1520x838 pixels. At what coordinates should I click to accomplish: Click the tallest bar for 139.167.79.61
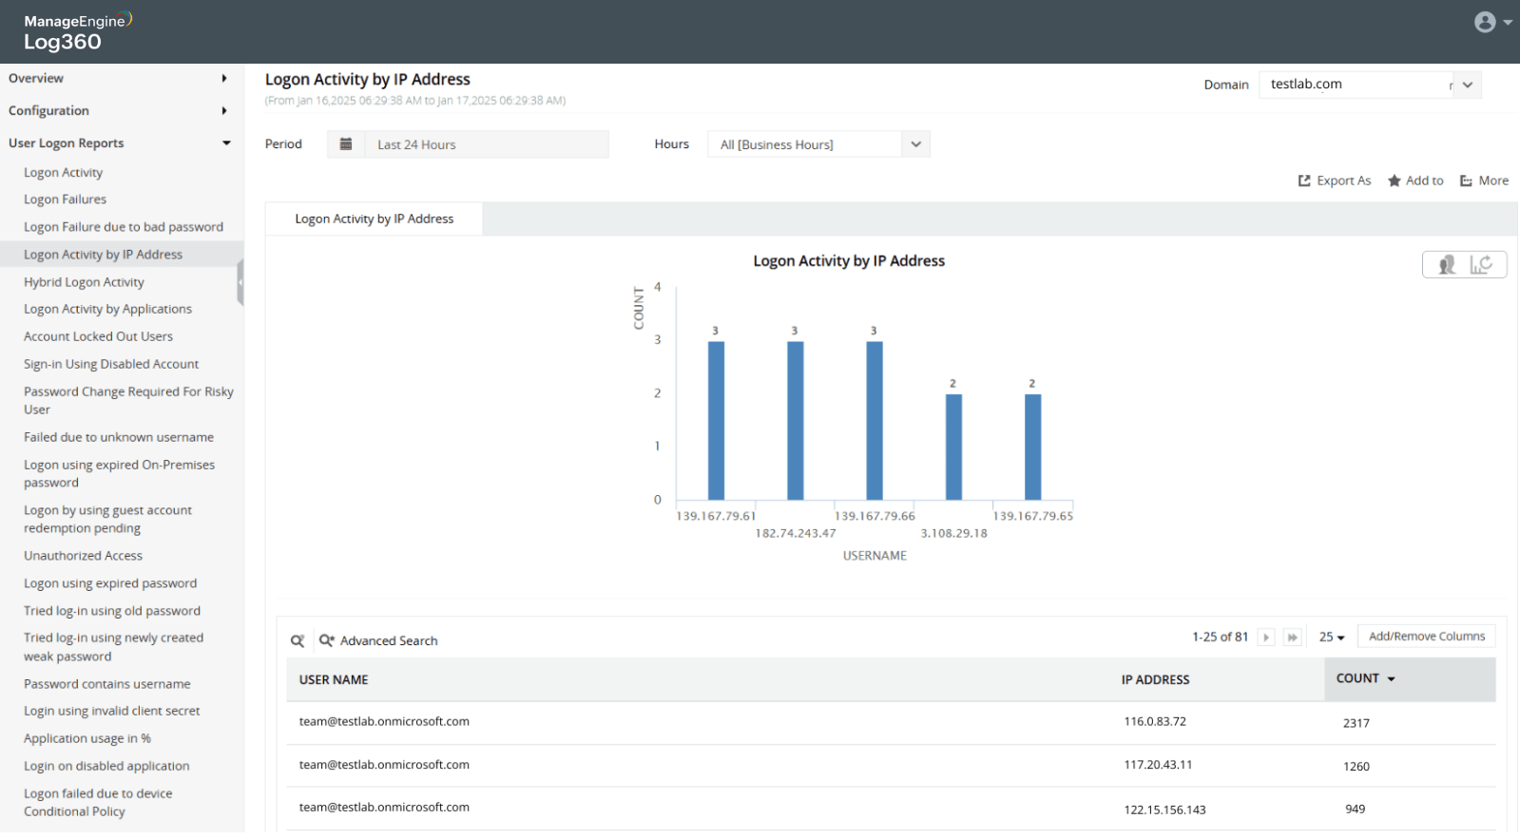click(x=716, y=420)
